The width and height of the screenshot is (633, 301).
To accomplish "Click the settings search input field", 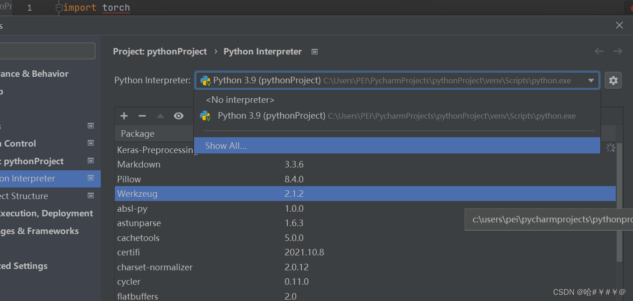I will (x=47, y=51).
